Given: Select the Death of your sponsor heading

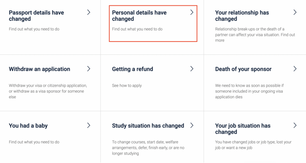Looking at the screenshot, I should (243, 69).
